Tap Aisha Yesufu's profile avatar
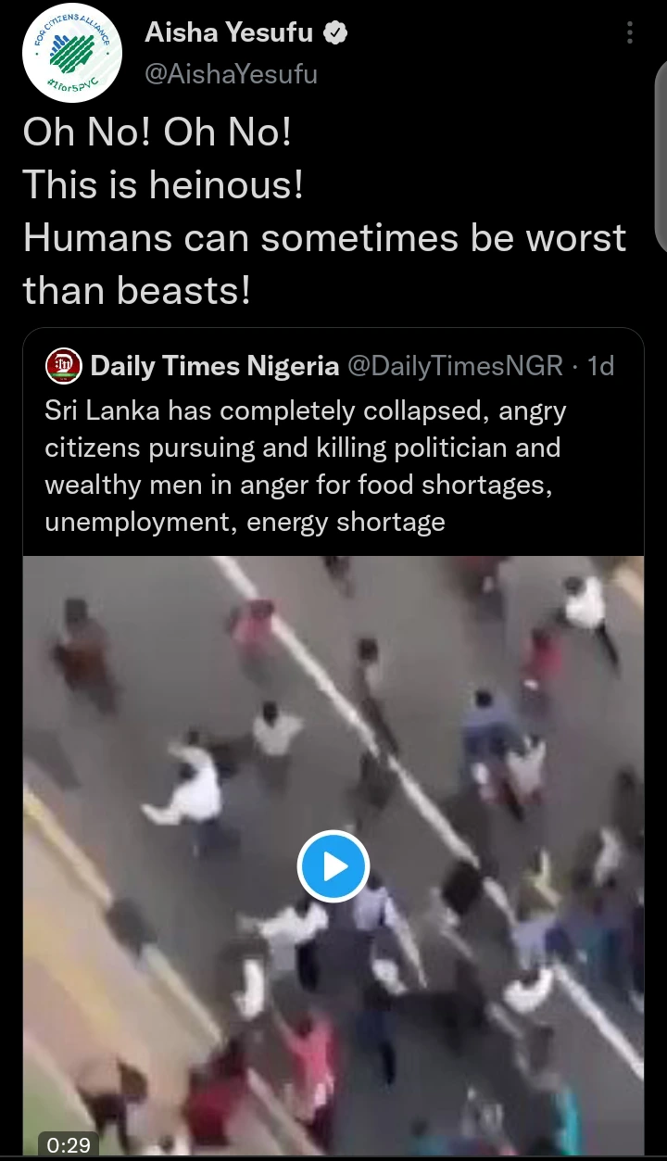The height and width of the screenshot is (1161, 667). pos(72,58)
